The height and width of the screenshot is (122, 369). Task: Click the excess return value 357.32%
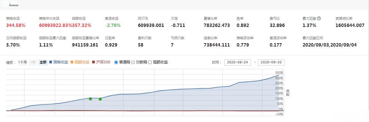pos(82,25)
